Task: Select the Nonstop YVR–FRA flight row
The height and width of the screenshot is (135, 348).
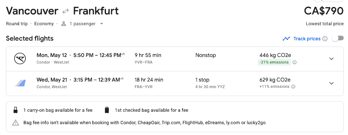Action: [175, 59]
